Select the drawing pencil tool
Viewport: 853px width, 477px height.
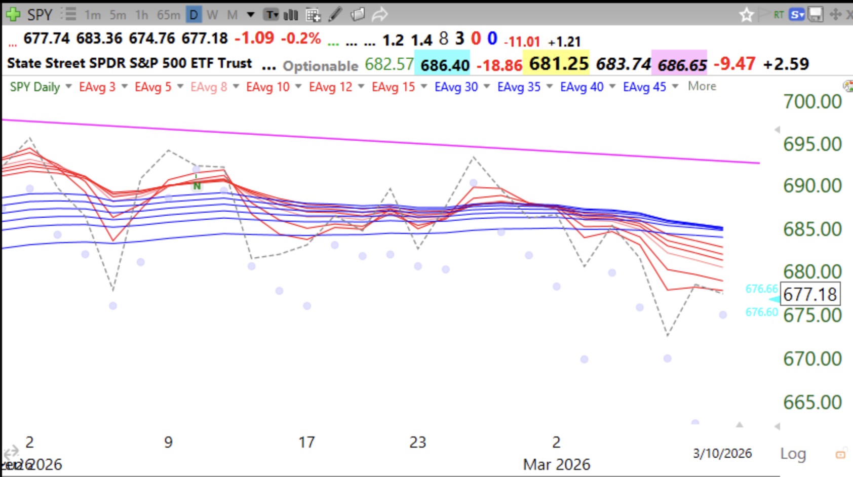[335, 15]
